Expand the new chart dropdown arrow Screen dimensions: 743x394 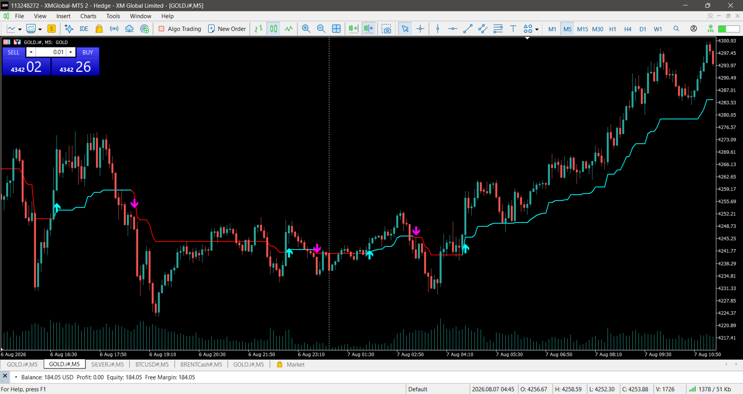[20, 29]
